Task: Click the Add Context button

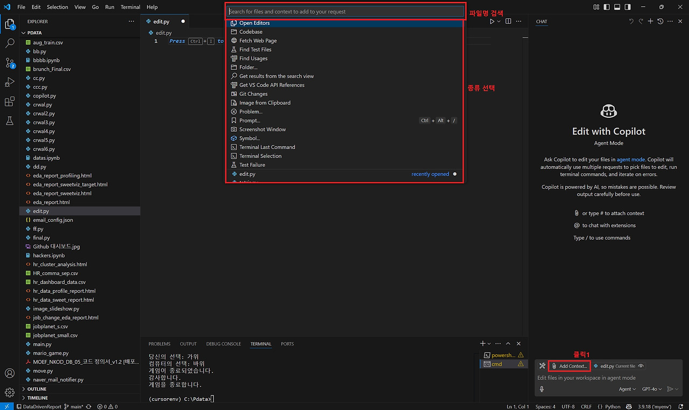Action: tap(570, 366)
